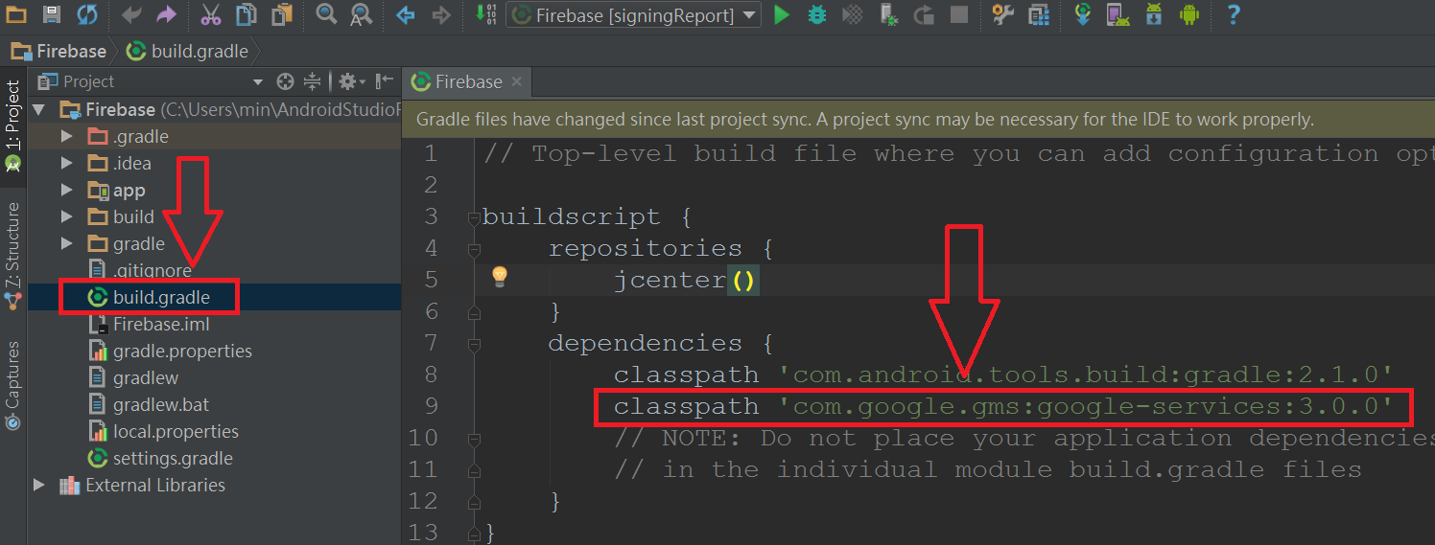Open the Z: Structure side tab
This screenshot has width=1435, height=545.
(12, 254)
